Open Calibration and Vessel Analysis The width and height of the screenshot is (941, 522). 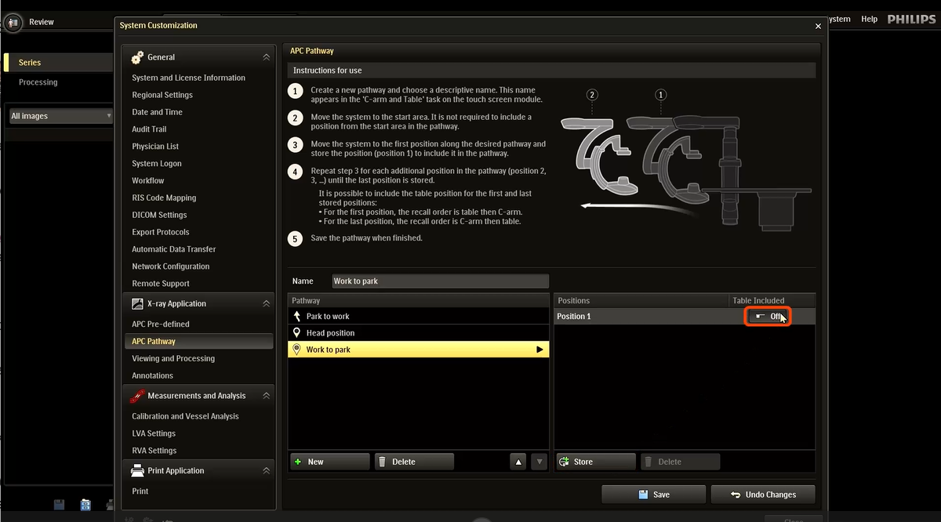(185, 416)
